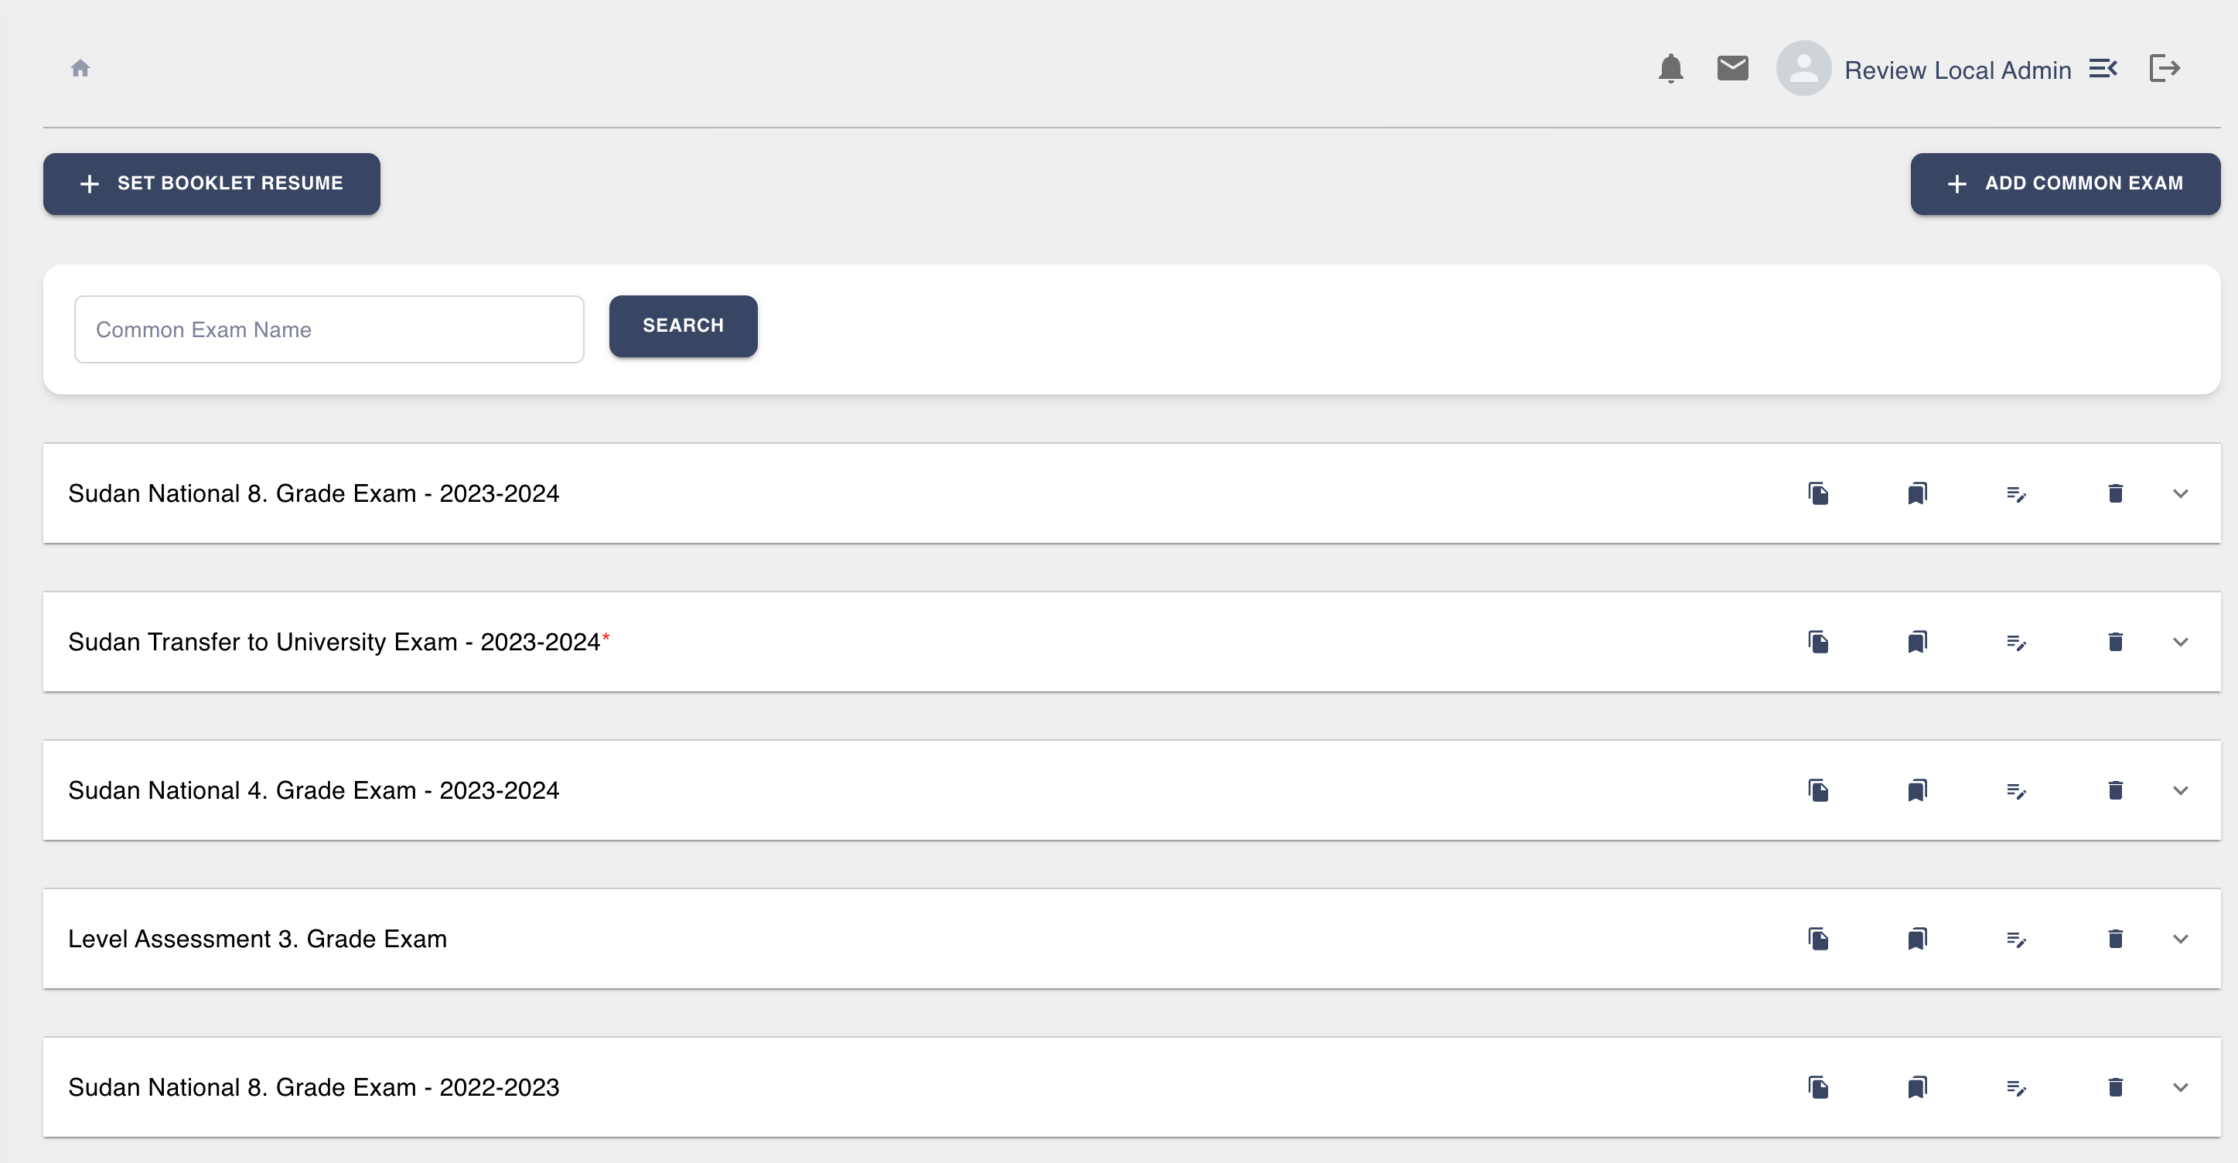Duplicate Sudan National 8. Grade Exam 2022-2023
This screenshot has width=2238, height=1163.
[x=1818, y=1087]
